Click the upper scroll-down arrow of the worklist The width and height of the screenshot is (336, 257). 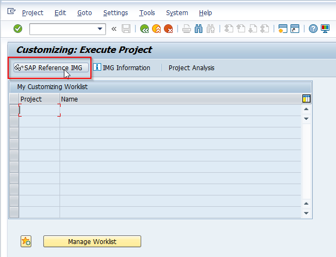(306, 119)
